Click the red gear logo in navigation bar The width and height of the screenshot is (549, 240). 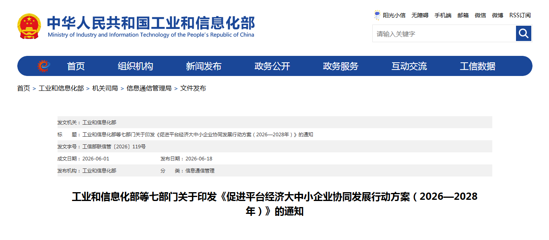point(43,66)
